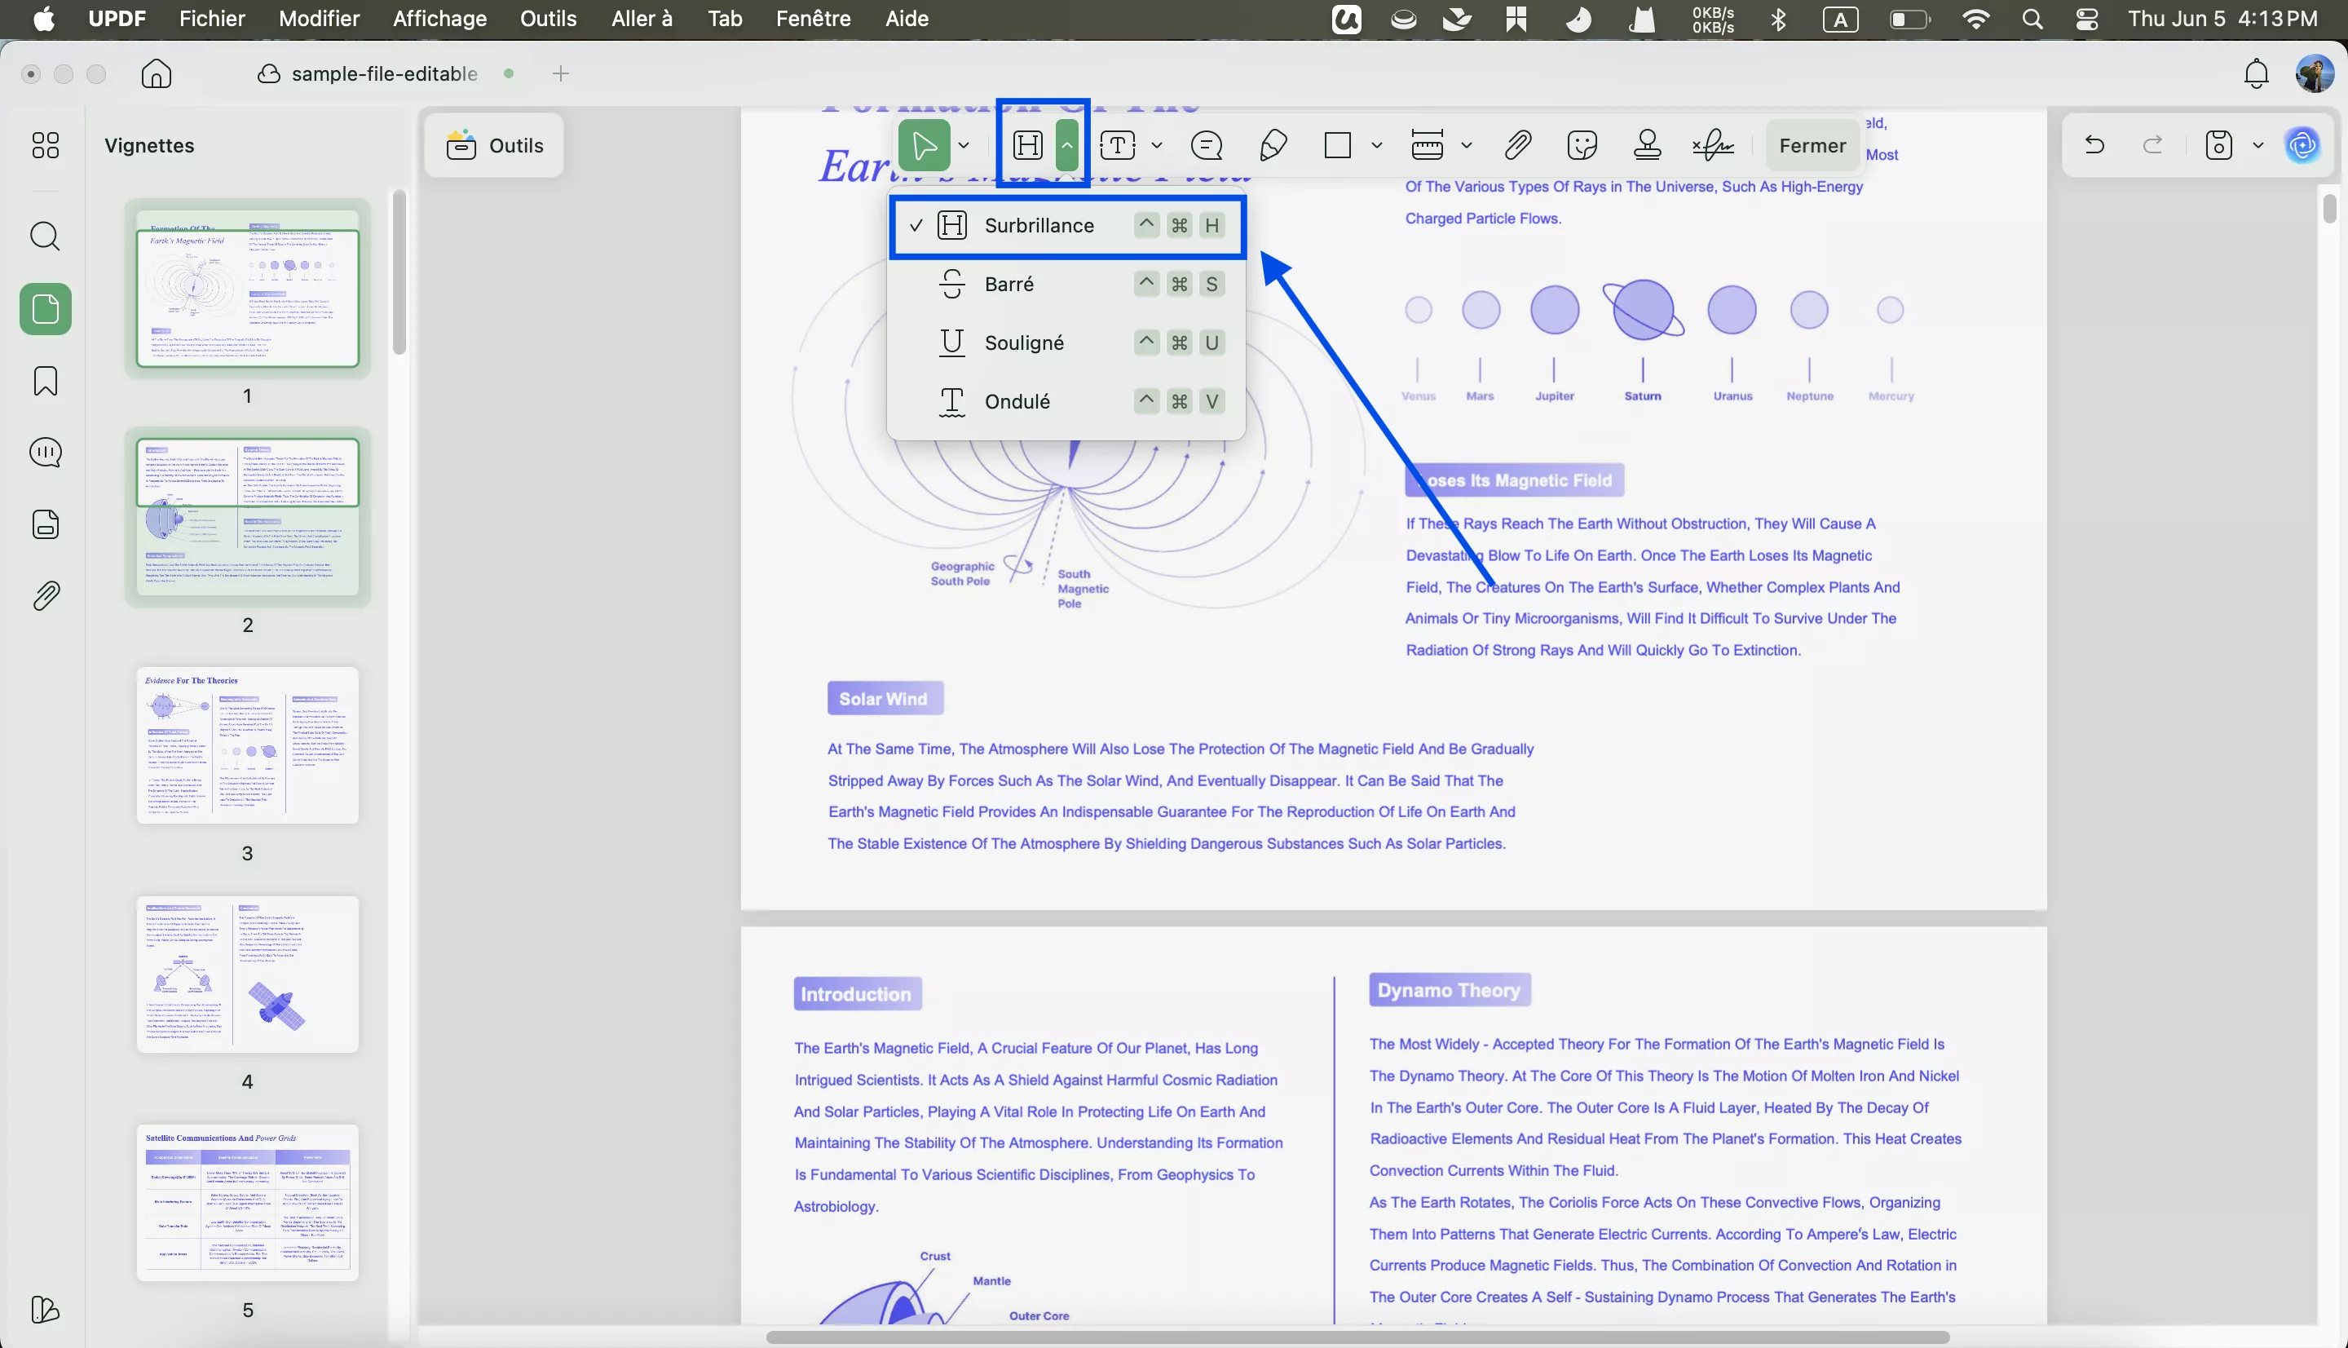The image size is (2348, 1348).
Task: Click the Wi-Fi status icon
Action: [1975, 19]
